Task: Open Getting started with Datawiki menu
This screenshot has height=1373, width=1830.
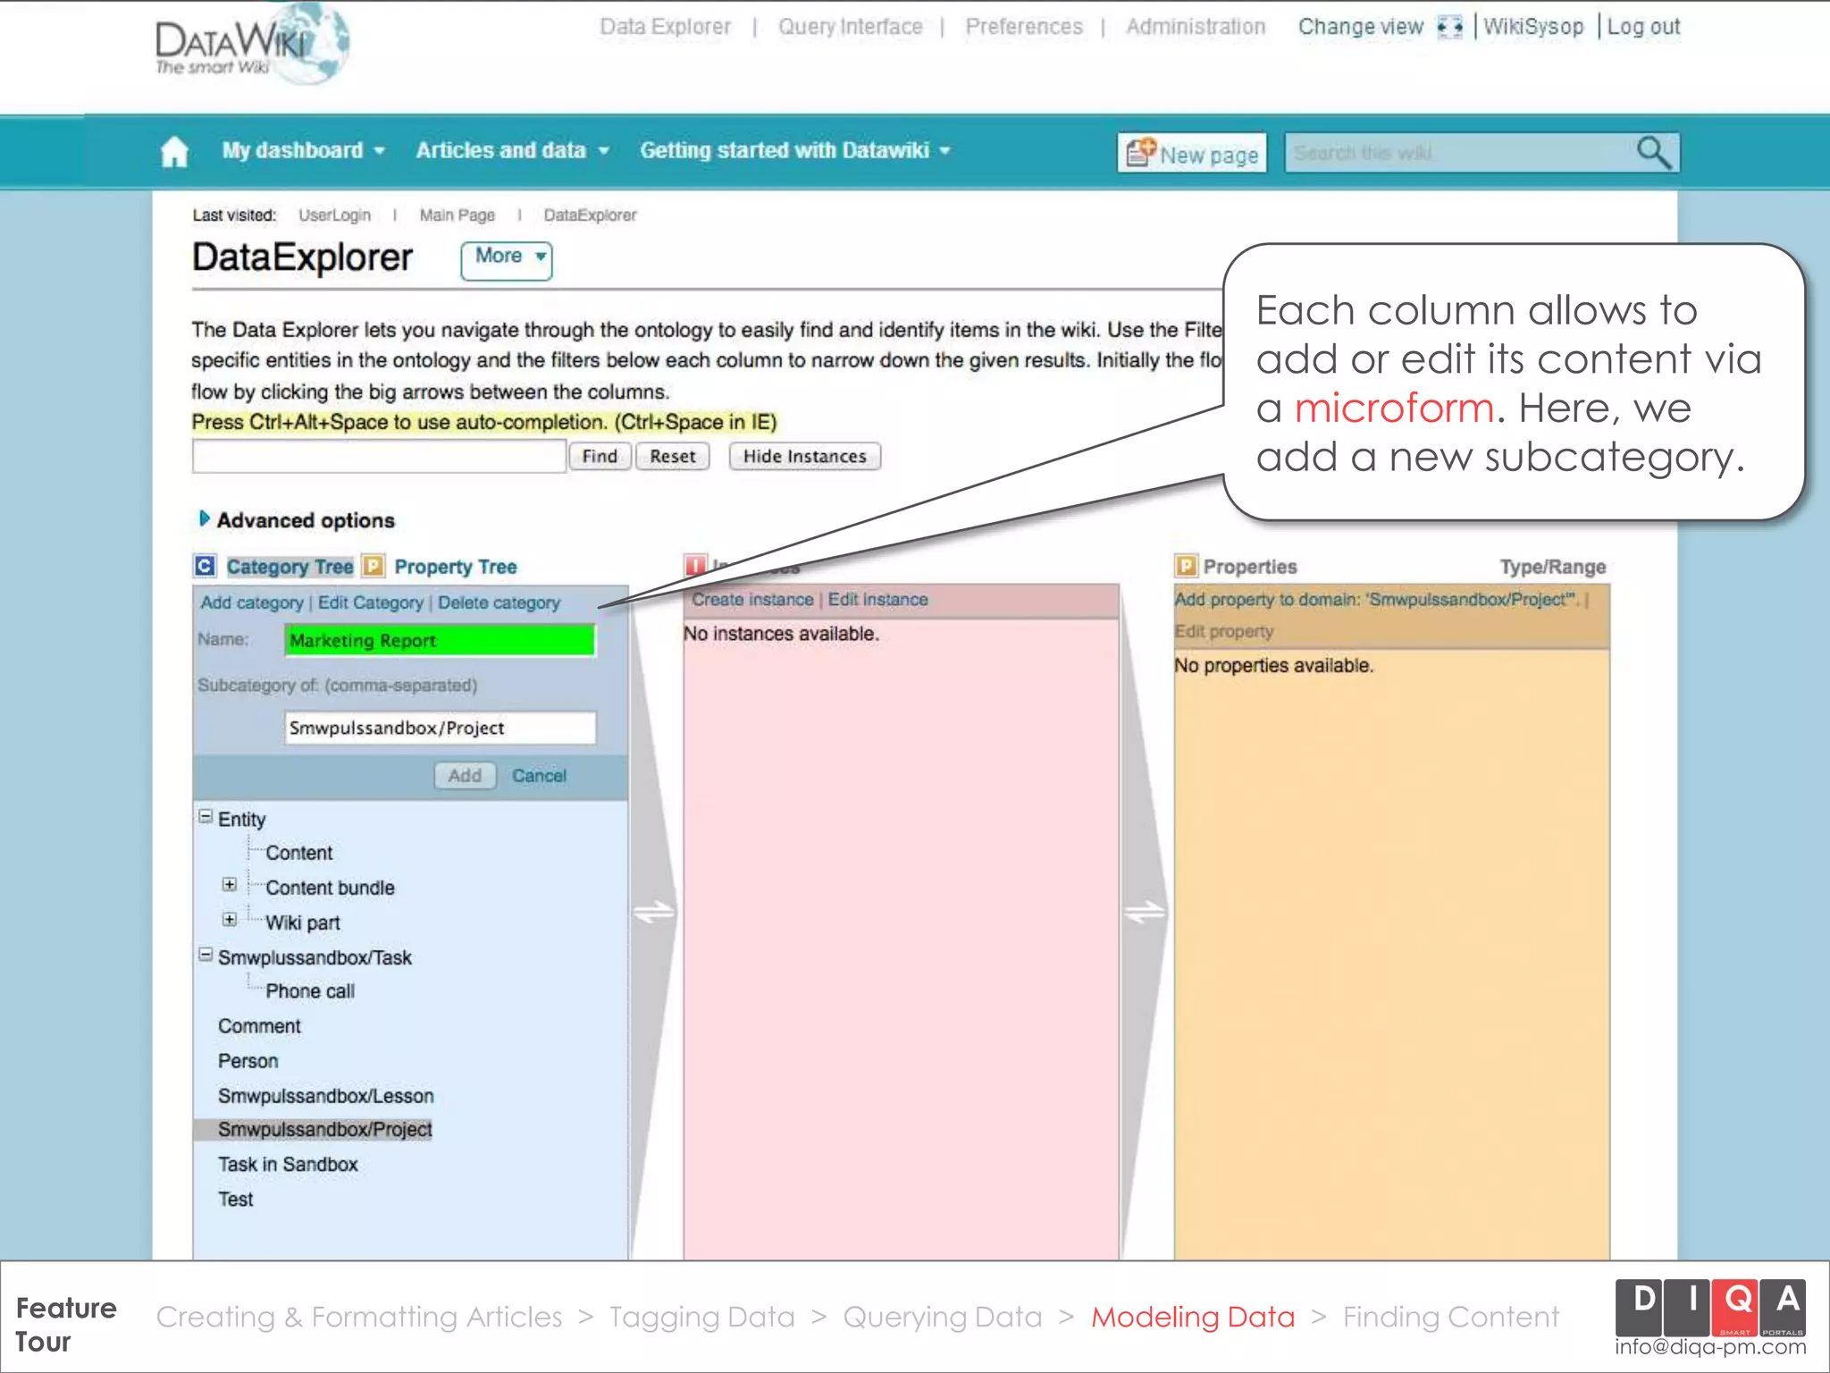Action: point(794,150)
